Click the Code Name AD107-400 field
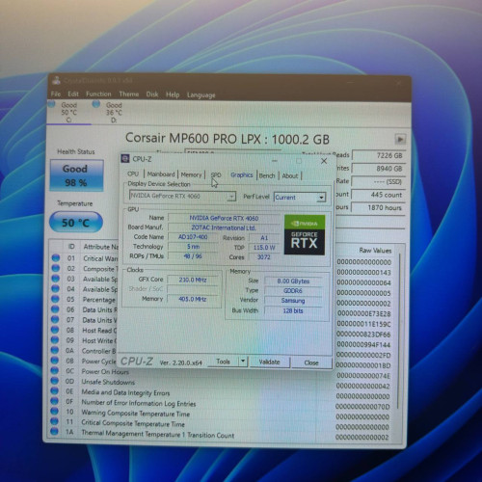482x482 pixels. [x=193, y=237]
